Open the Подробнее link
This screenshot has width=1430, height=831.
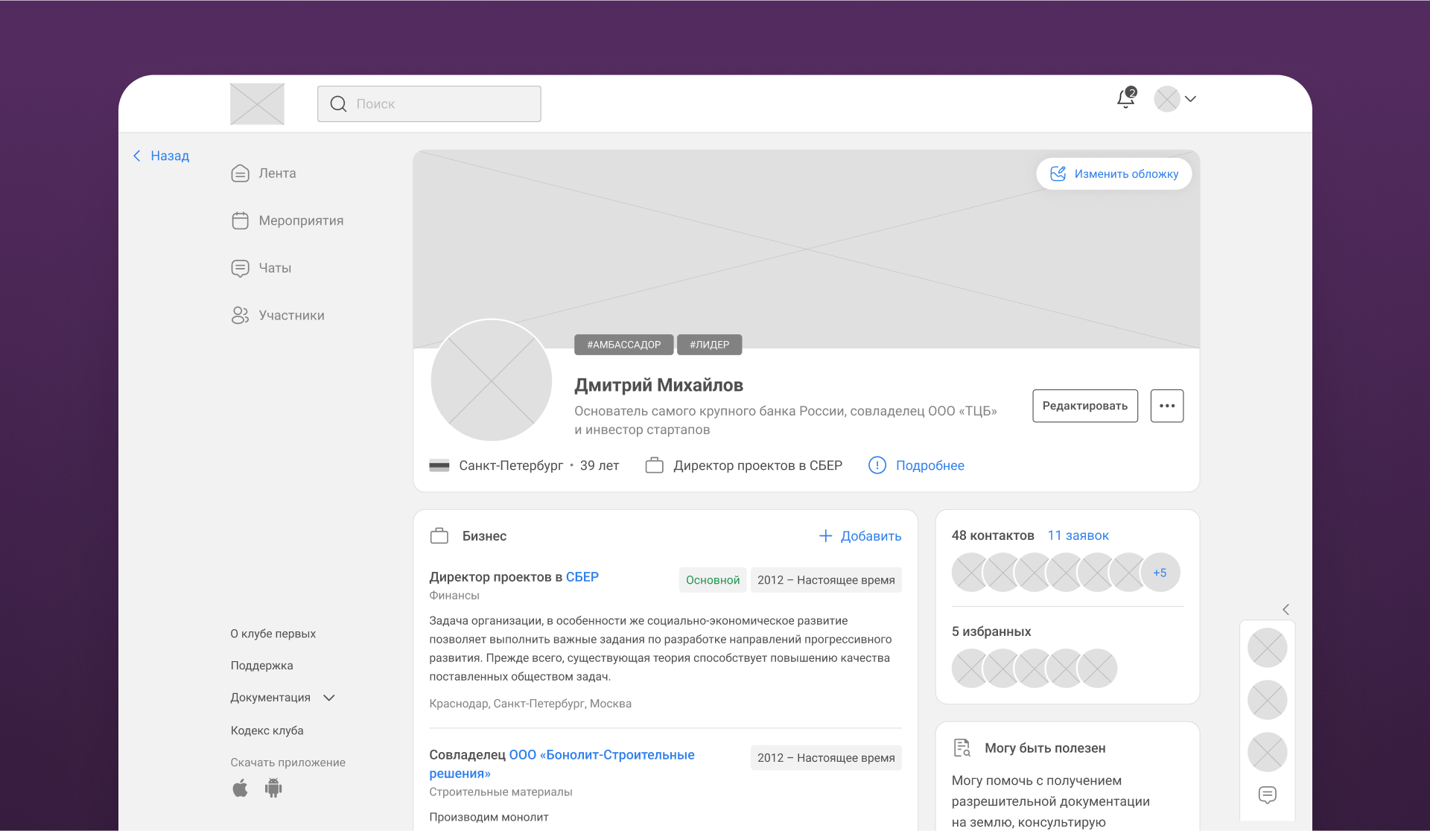[x=929, y=465]
